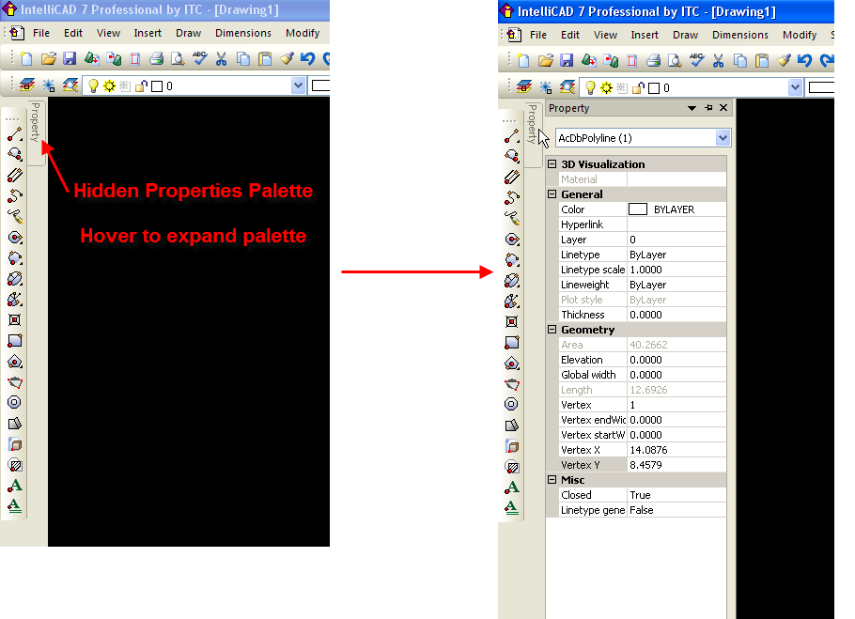Viewport: 855px width, 619px height.
Task: Open Layers manager icon in right window
Action: pos(524,86)
